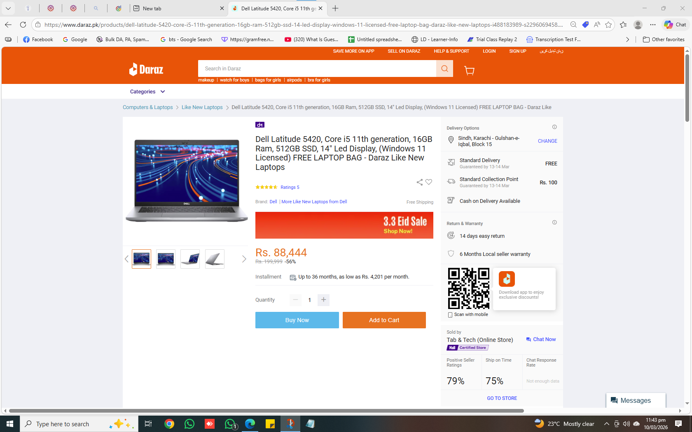
Task: Click the Search in Daraz field
Action: (x=317, y=69)
